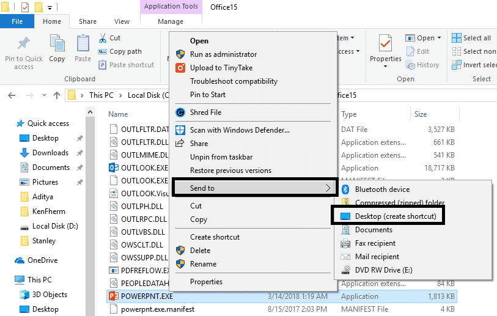The width and height of the screenshot is (497, 316).
Task: Expand the Open button dropdown arrow
Action: 440,38
